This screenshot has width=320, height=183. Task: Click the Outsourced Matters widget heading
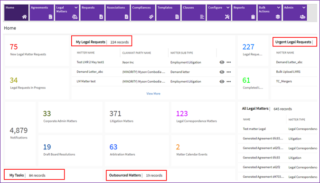[x=125, y=175]
